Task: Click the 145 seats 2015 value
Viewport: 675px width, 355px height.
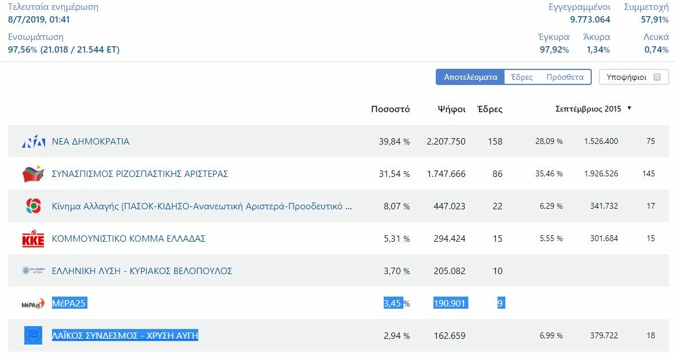Action: point(648,173)
